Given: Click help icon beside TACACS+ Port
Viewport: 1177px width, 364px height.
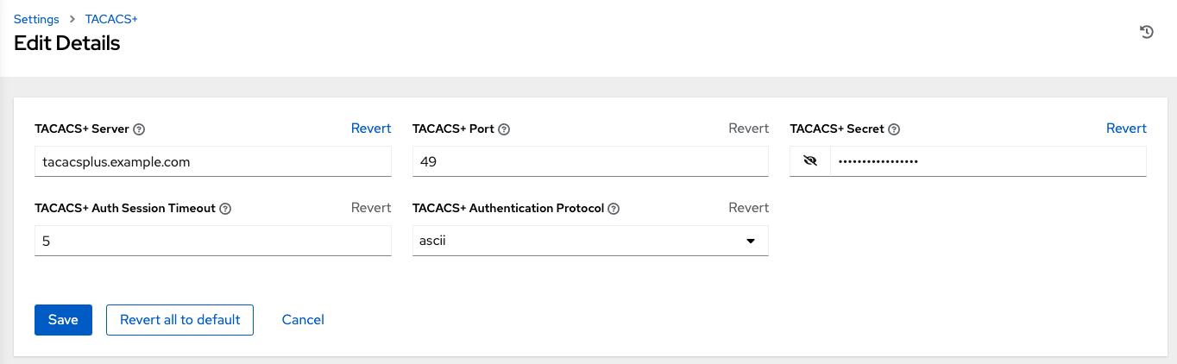Looking at the screenshot, I should (504, 129).
